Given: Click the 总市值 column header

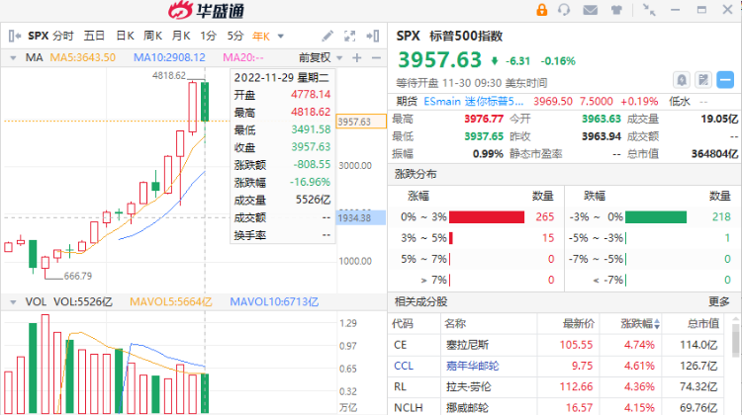Looking at the screenshot, I should 703,324.
